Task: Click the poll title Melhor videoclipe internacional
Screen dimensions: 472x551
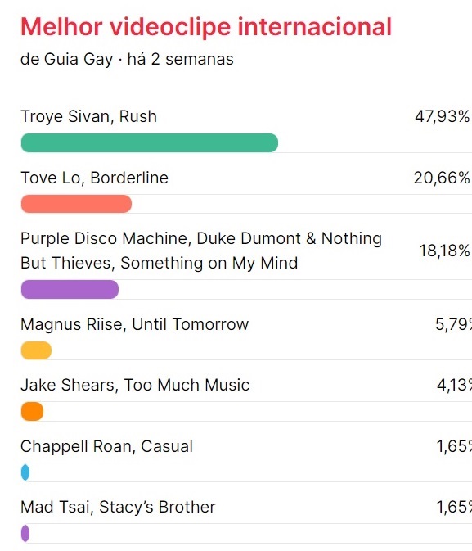Action: point(206,27)
